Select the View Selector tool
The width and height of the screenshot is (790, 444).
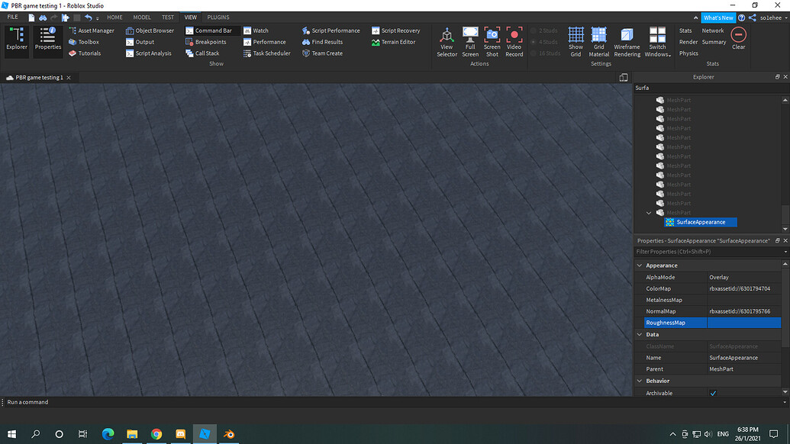pyautogui.click(x=447, y=42)
